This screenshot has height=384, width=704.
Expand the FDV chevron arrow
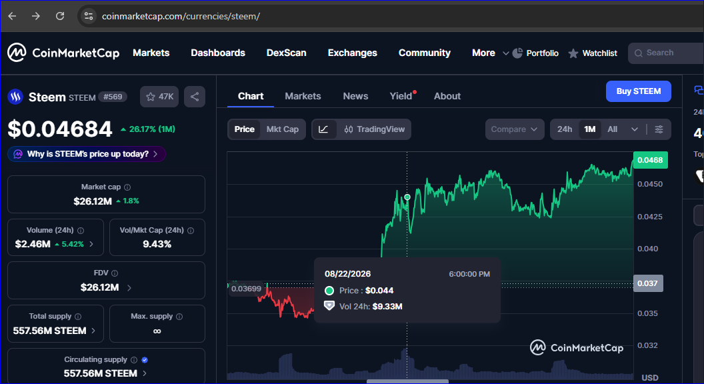[129, 288]
